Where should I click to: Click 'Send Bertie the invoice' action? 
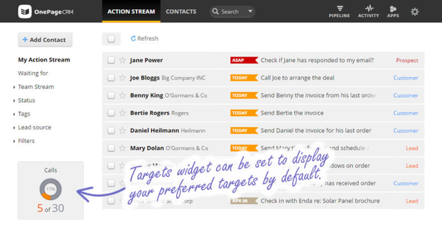[x=292, y=113]
